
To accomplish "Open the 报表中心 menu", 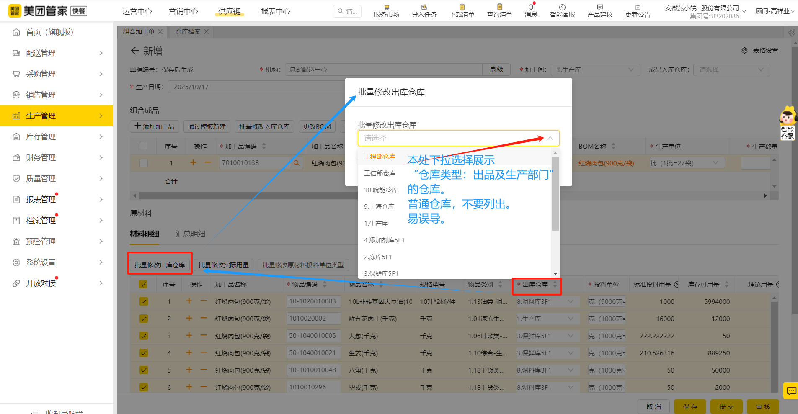I will pos(275,11).
